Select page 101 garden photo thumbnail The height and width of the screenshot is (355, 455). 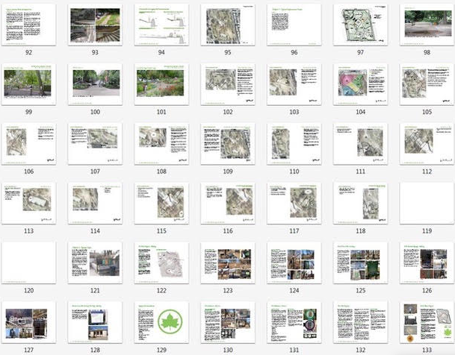point(161,84)
